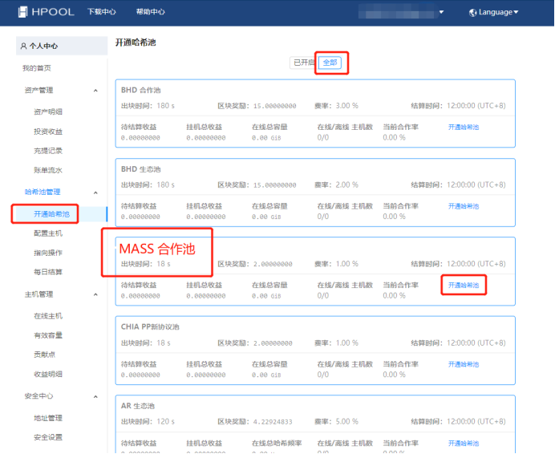Collapse the 哈希池管理 sidebar section
Screen dimensions: 555x454
coord(96,193)
